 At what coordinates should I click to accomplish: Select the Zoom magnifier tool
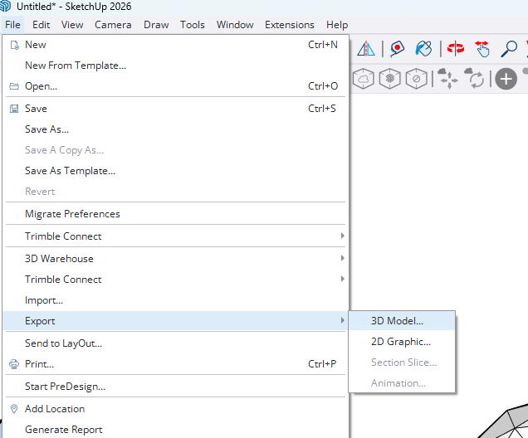509,49
